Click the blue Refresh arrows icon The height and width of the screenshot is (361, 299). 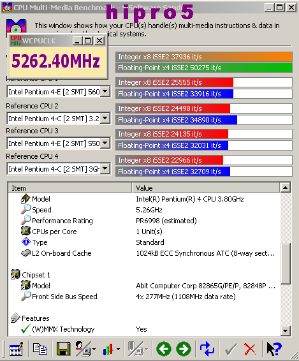tap(207, 349)
